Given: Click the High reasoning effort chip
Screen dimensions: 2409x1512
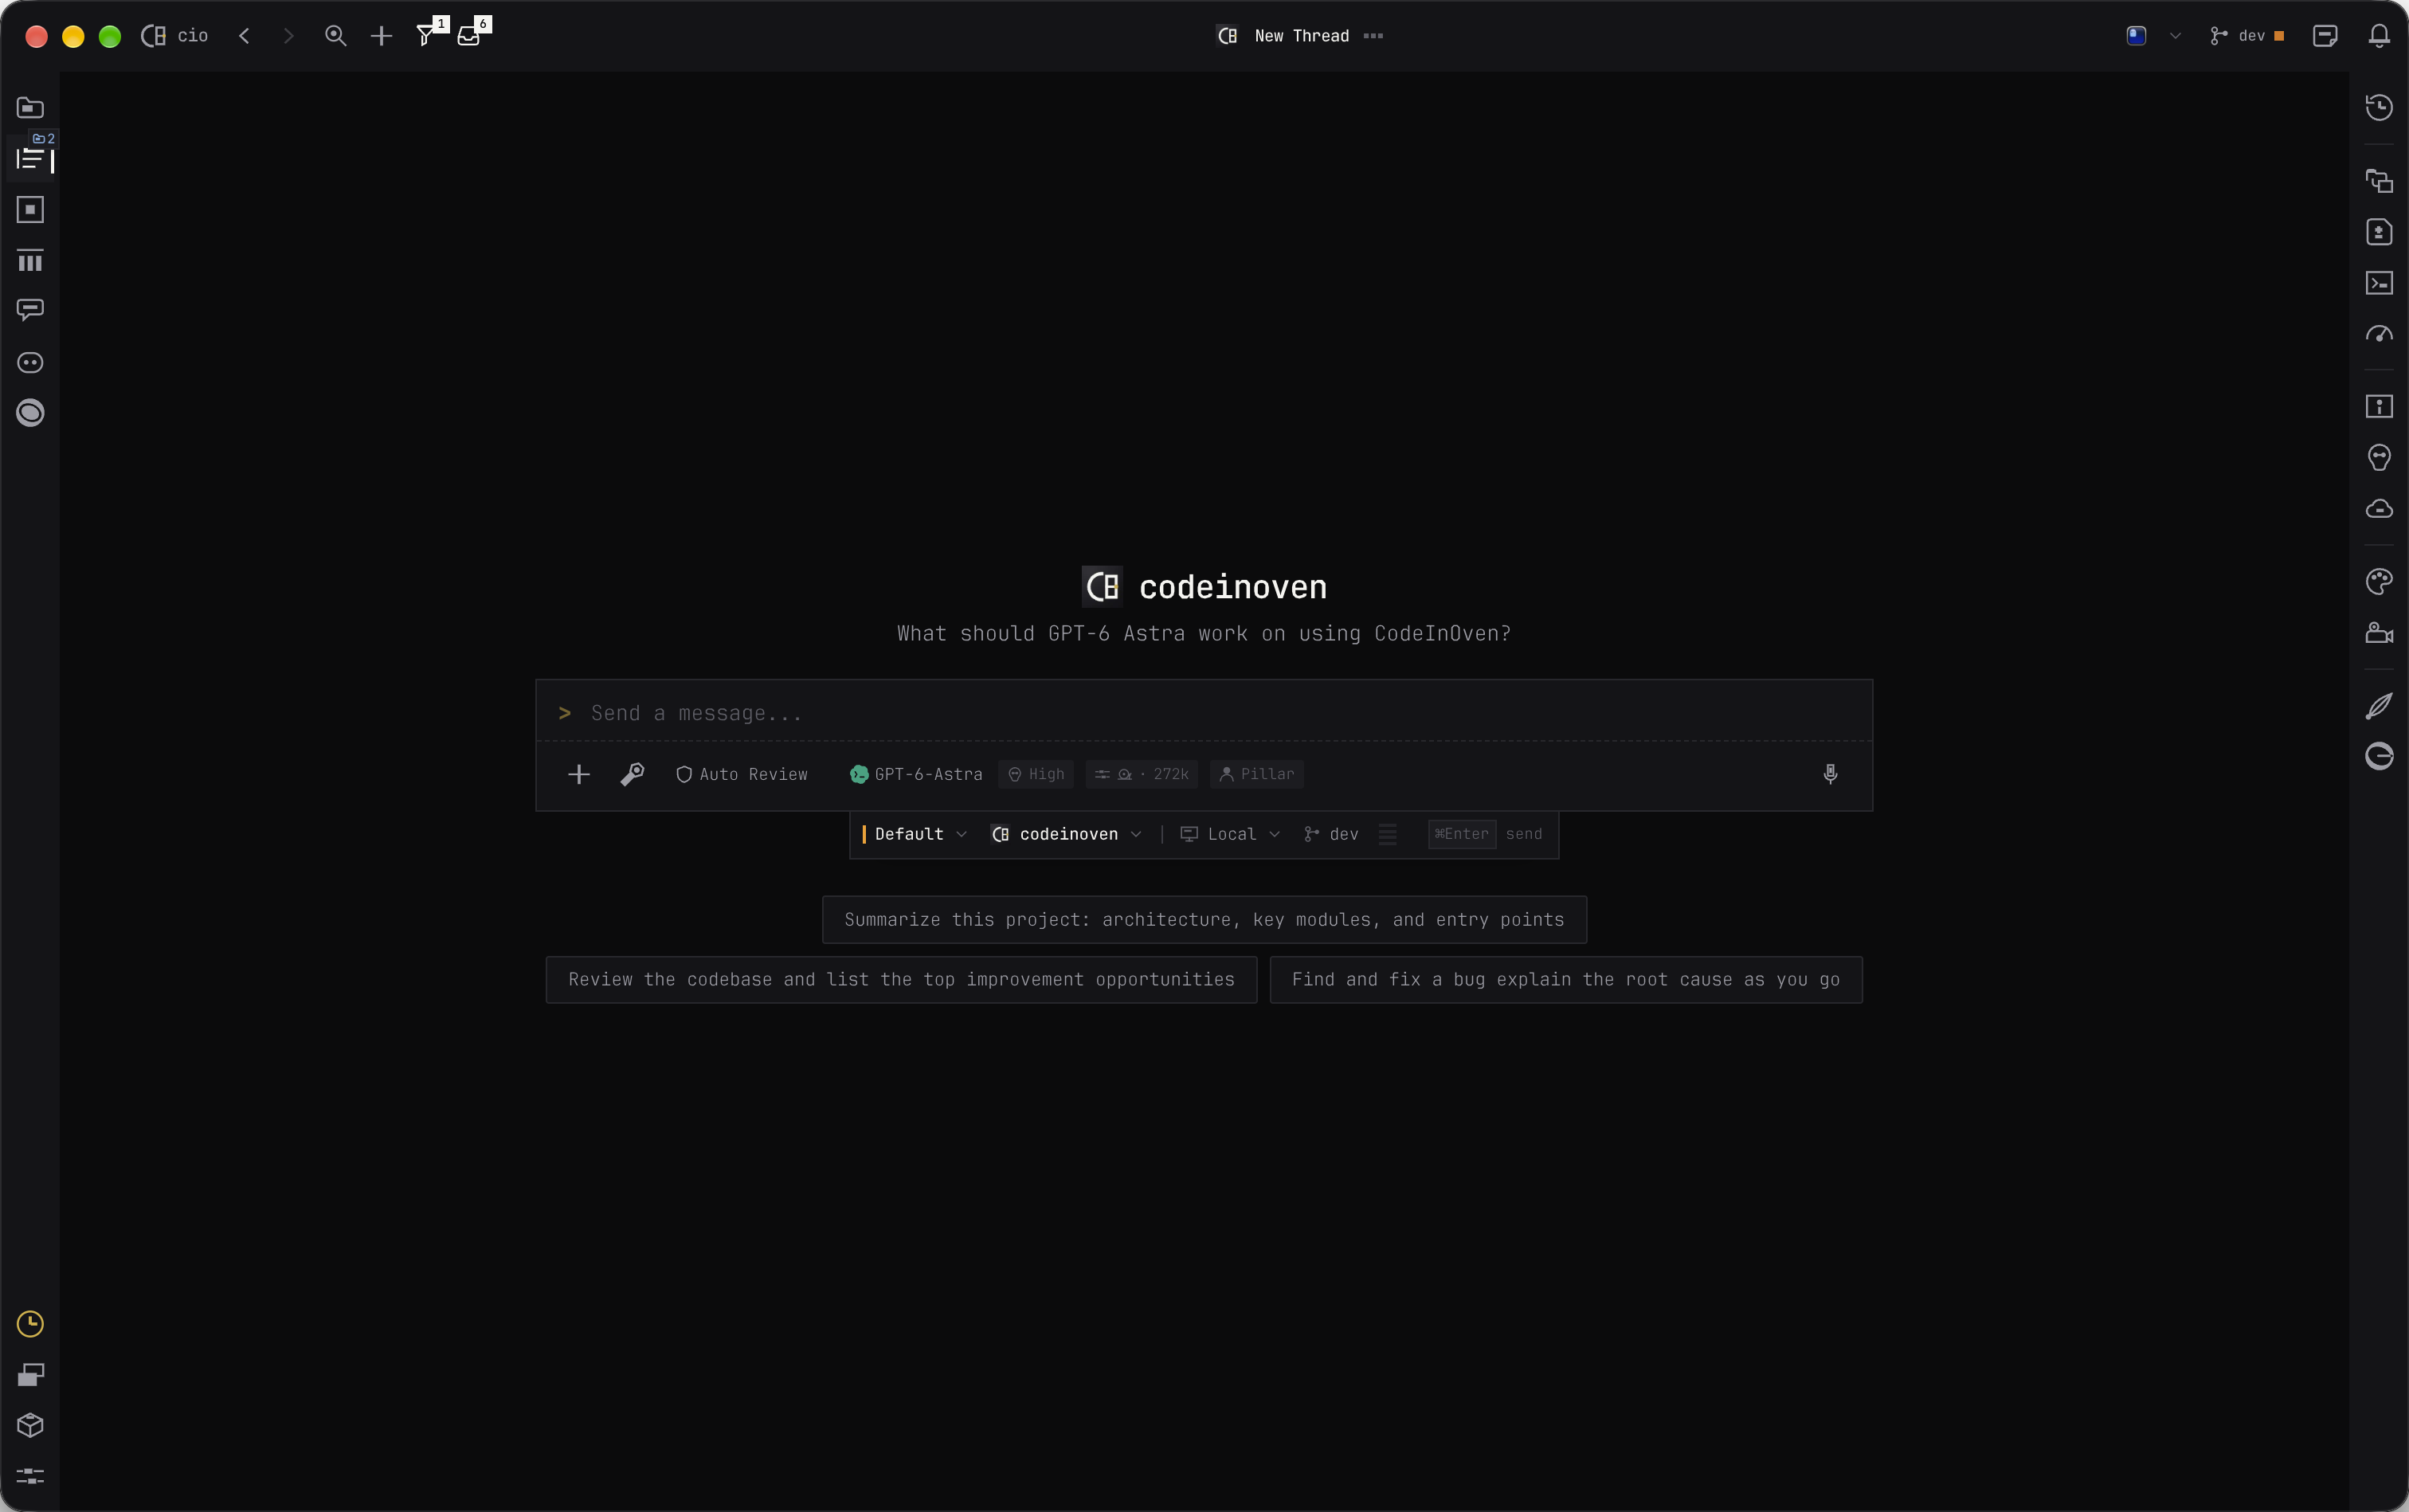Looking at the screenshot, I should tap(1036, 774).
